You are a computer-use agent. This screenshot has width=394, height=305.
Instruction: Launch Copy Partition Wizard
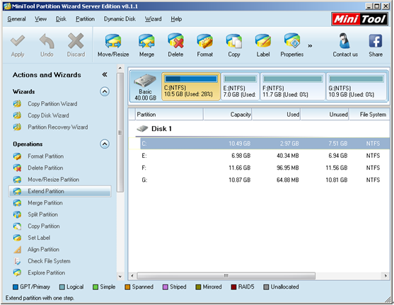tap(52, 104)
